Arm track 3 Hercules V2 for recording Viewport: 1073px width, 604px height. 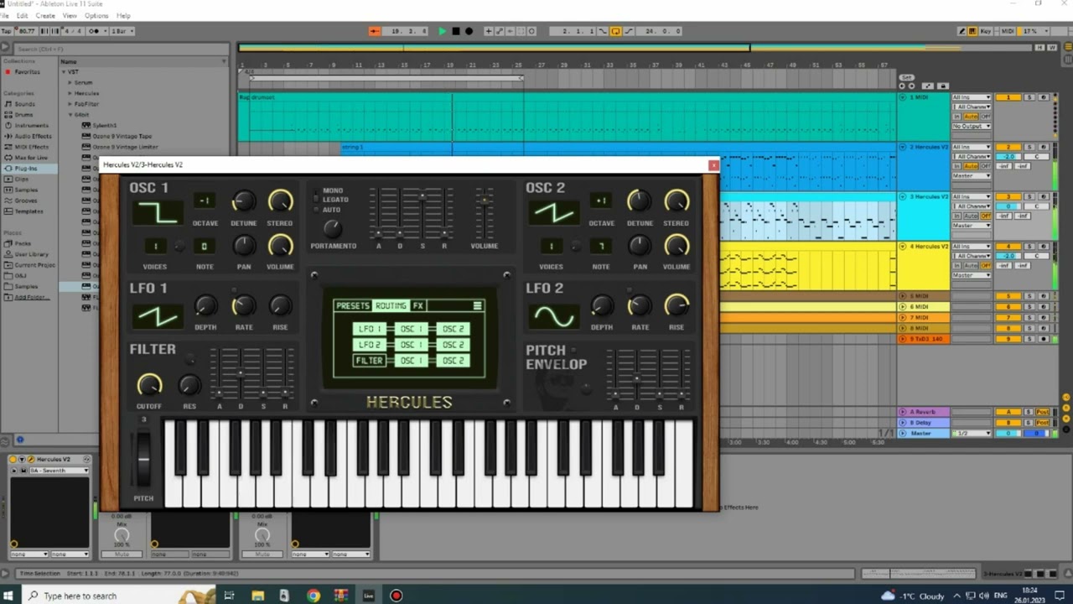[1044, 196]
